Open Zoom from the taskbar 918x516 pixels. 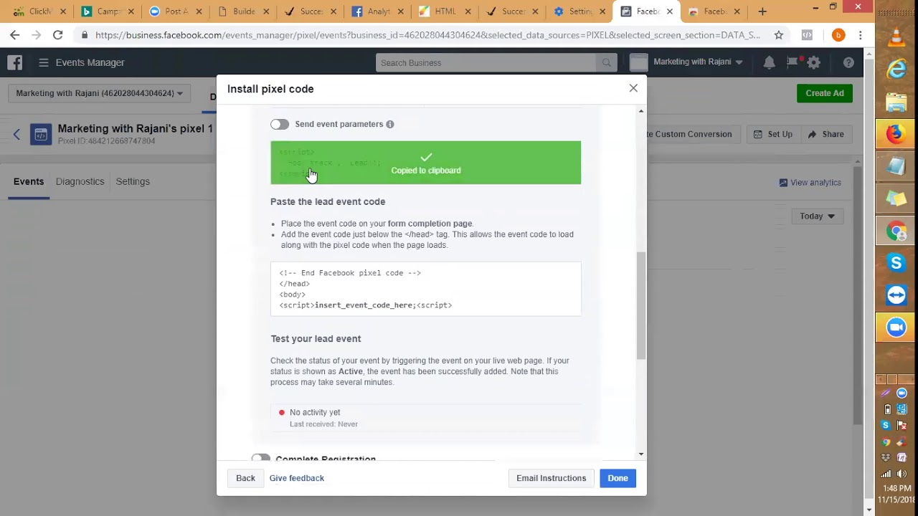[896, 328]
